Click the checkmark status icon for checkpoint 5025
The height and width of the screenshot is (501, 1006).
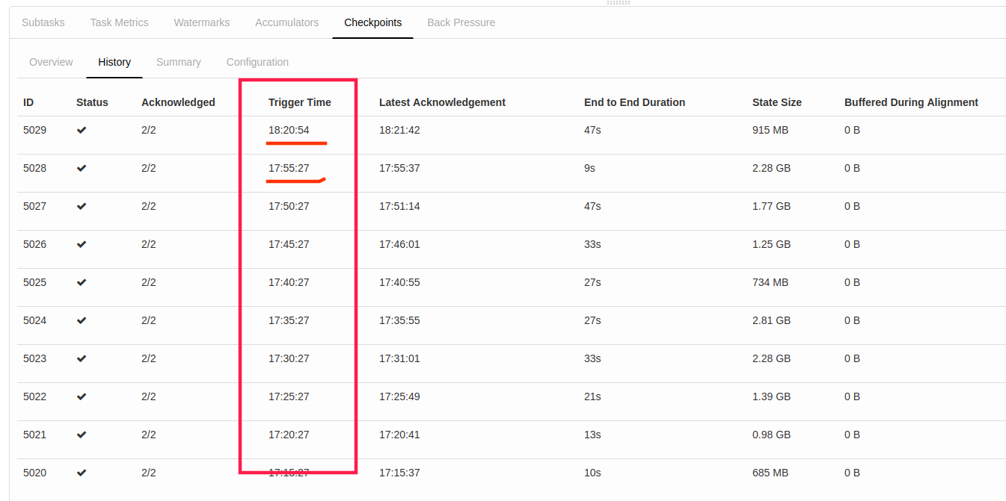[x=82, y=282]
